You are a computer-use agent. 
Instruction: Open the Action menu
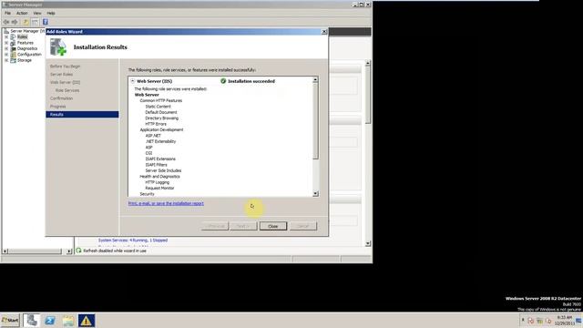[22, 13]
